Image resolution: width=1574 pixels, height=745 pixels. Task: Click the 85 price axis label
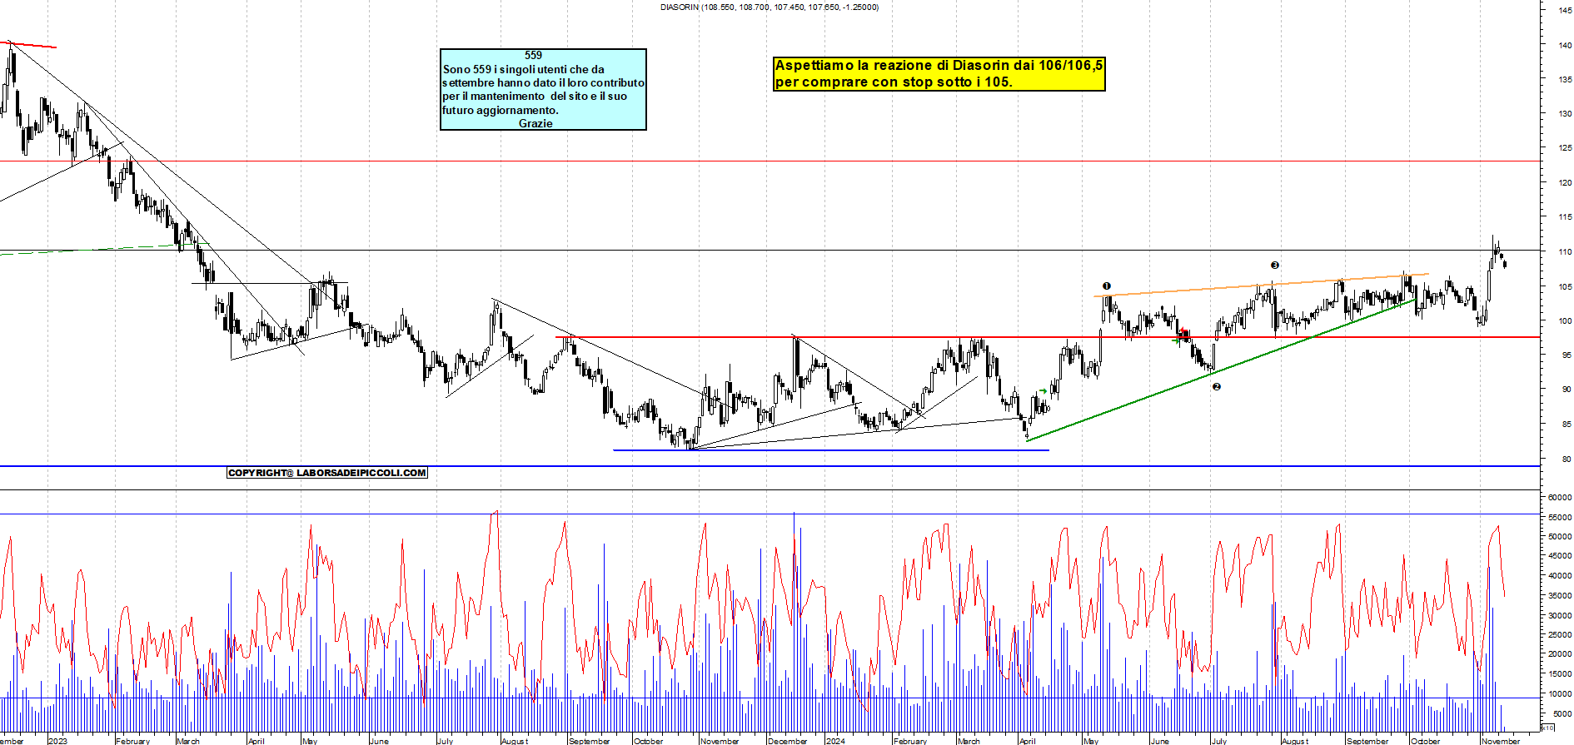(x=1567, y=425)
